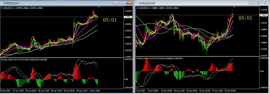Click the 1.10100 price level on H1 axis
Screen dimensions: 270x94
click(128, 11)
